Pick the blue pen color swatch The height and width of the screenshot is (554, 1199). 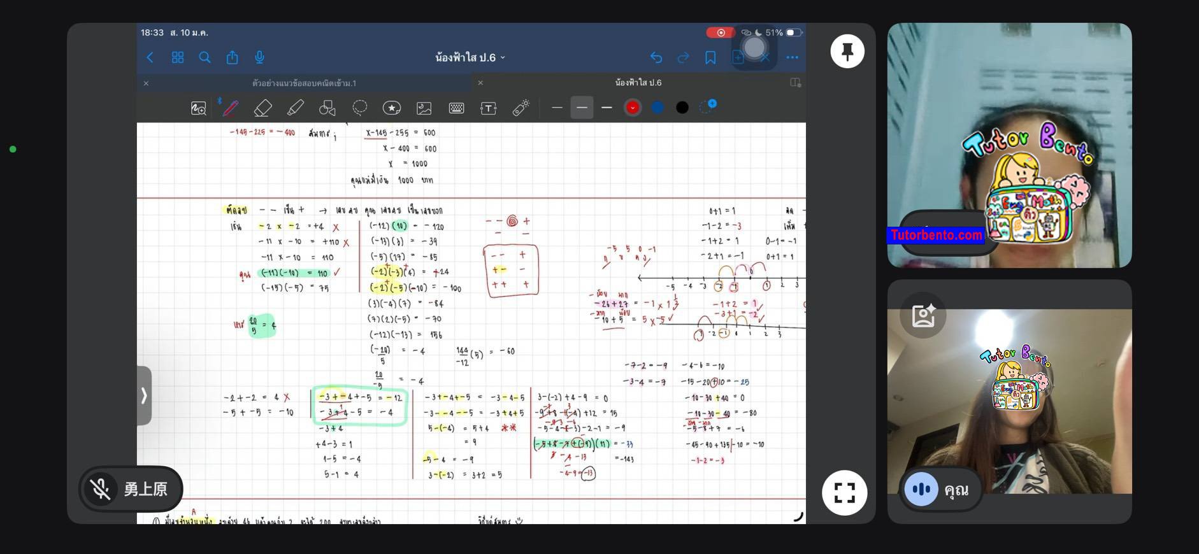tap(657, 108)
